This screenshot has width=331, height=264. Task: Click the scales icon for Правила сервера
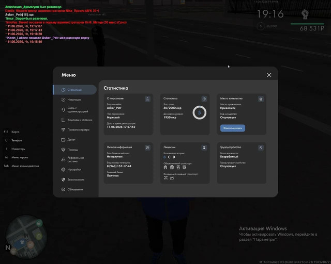[x=63, y=130]
